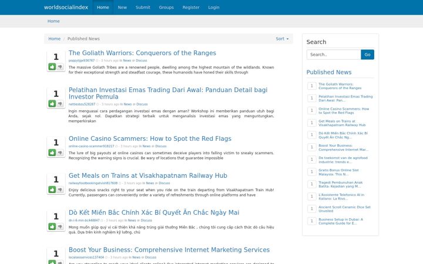Upvote Get Meals on Trains story

[52, 189]
